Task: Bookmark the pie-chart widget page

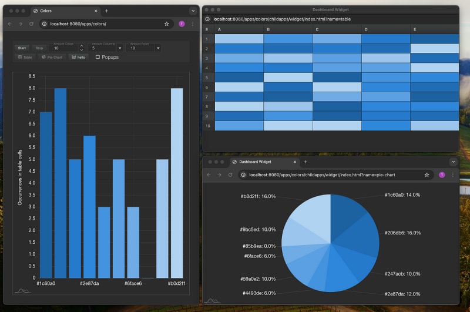Action: 427,175
